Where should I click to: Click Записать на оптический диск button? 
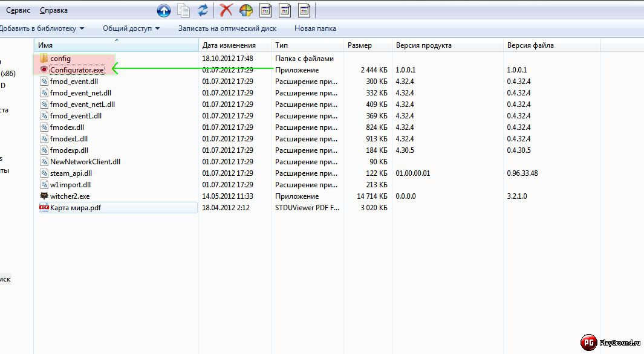click(x=227, y=28)
